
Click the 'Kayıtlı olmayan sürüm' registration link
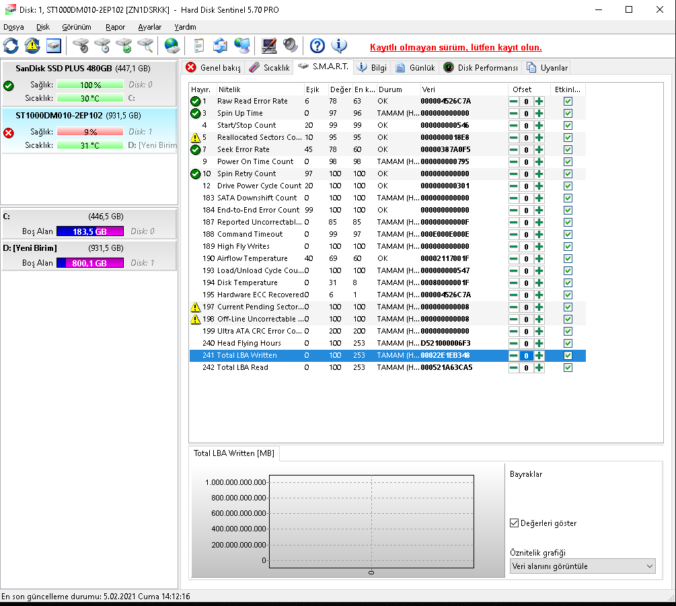pyautogui.click(x=455, y=47)
